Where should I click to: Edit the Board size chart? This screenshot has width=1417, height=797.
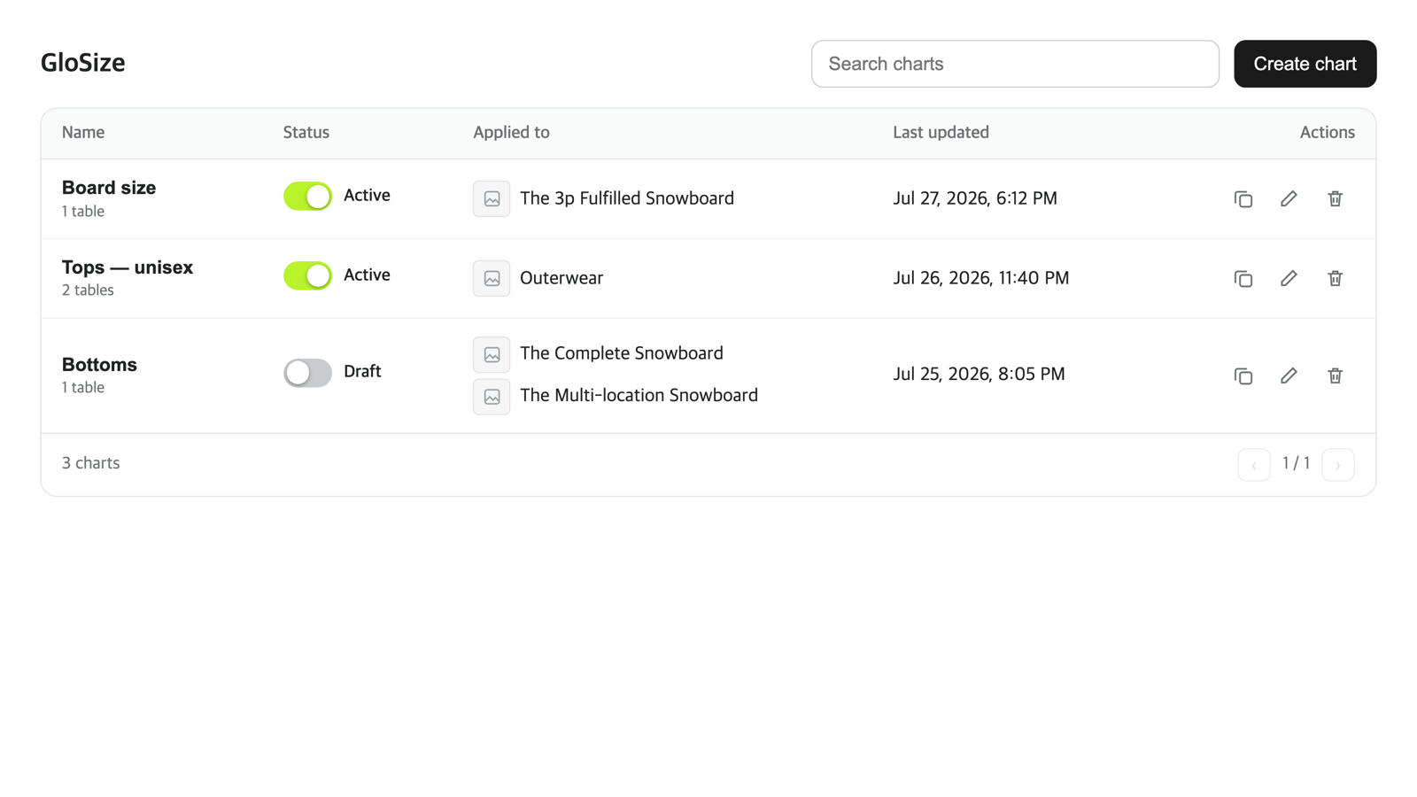tap(1289, 199)
